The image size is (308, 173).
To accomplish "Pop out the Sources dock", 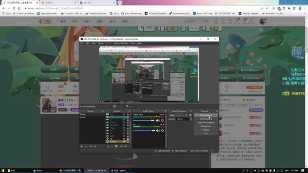I will tap(129, 111).
